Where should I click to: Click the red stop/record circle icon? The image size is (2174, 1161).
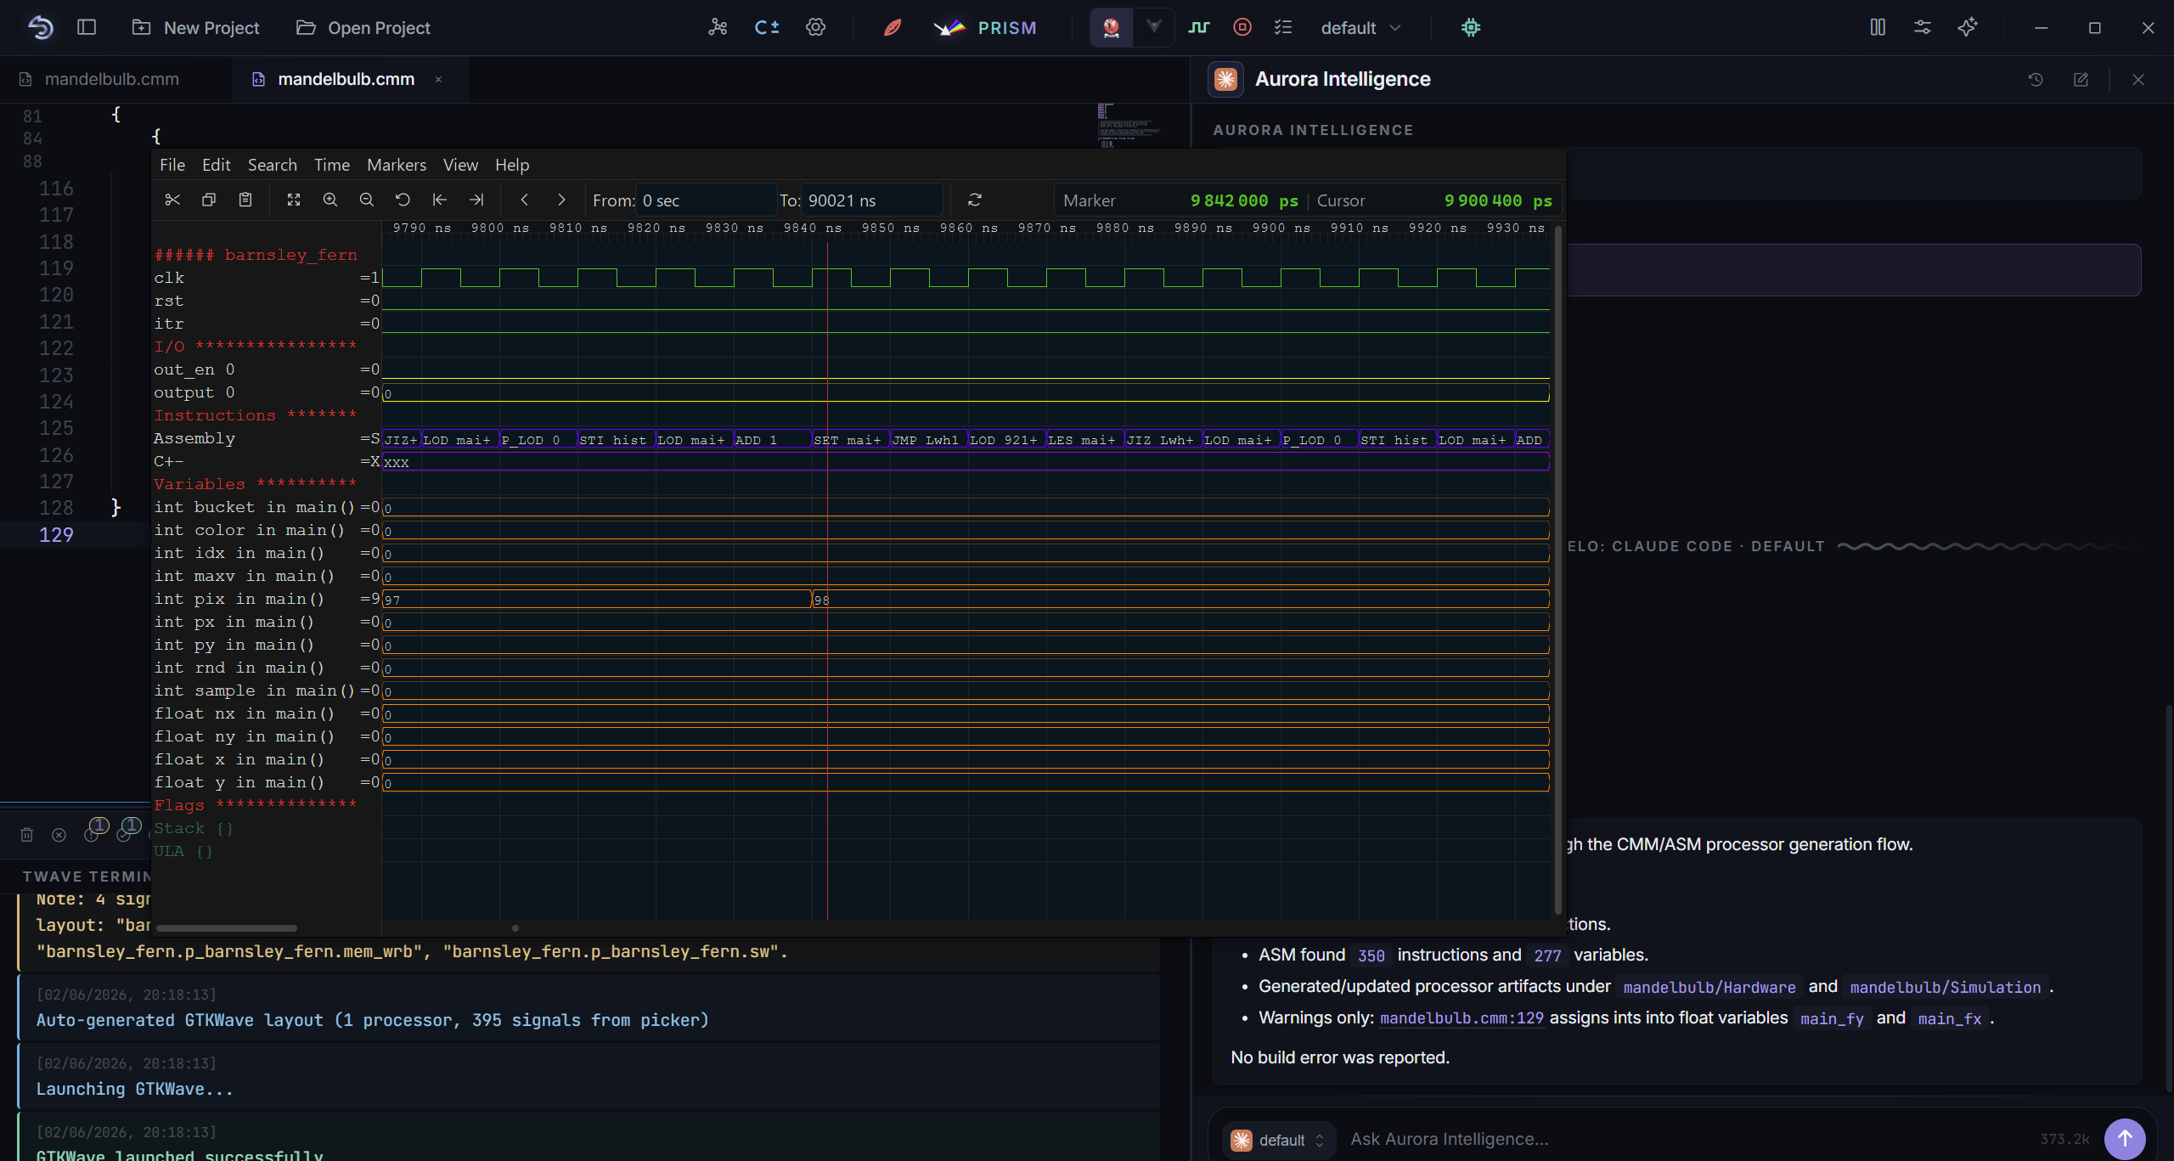coord(1242,27)
